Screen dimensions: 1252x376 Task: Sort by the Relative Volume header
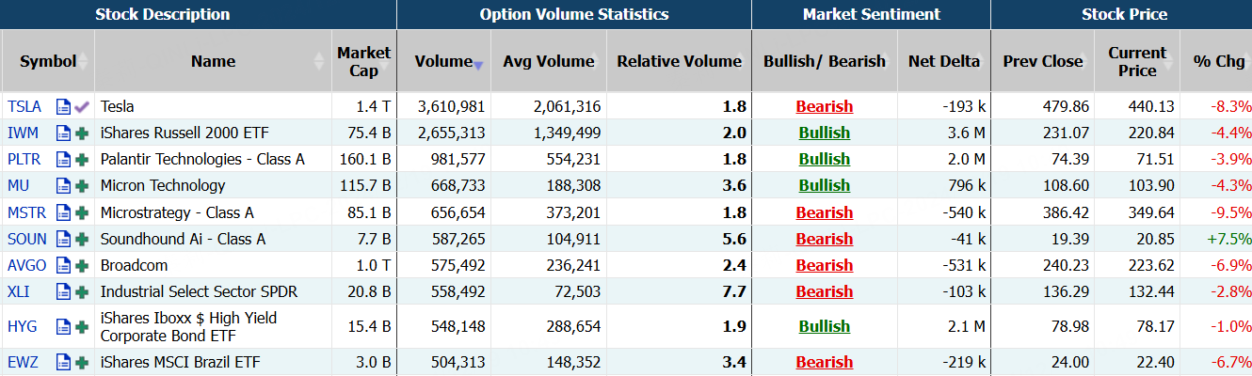click(x=679, y=61)
